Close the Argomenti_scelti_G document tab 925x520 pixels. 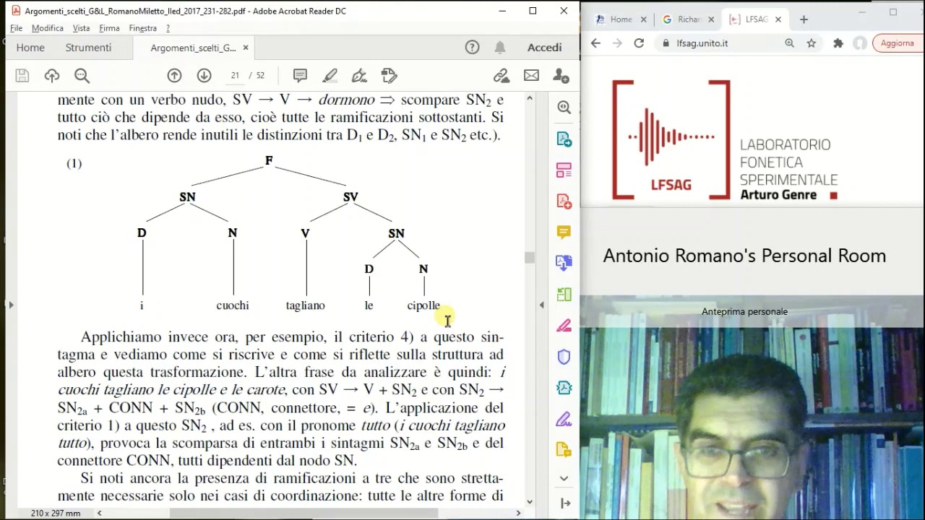coord(246,48)
